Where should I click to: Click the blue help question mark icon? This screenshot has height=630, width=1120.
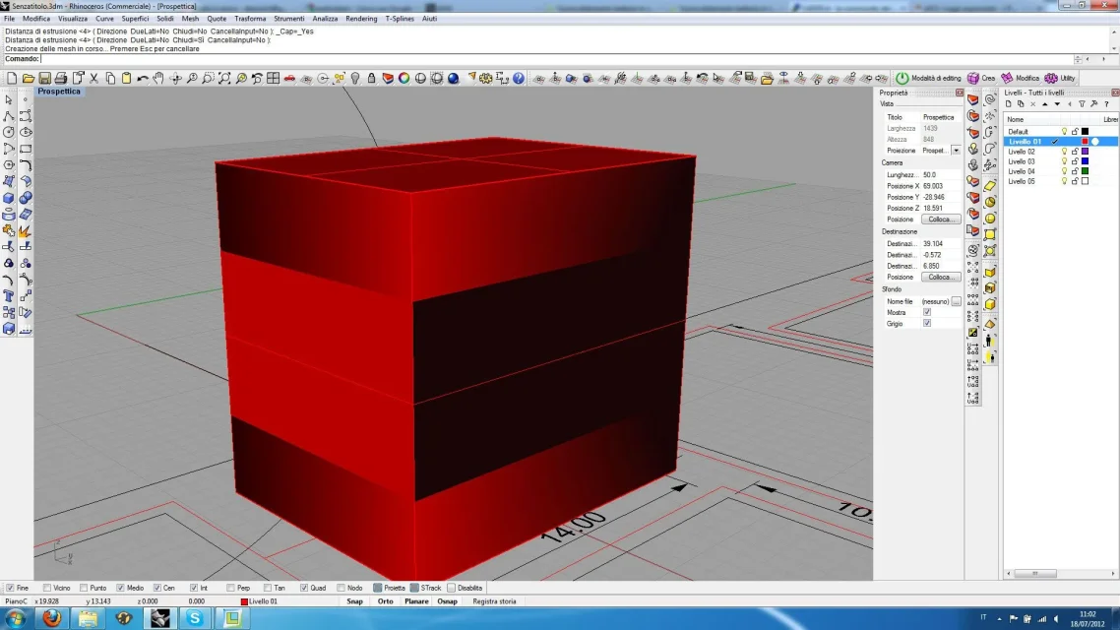click(519, 78)
